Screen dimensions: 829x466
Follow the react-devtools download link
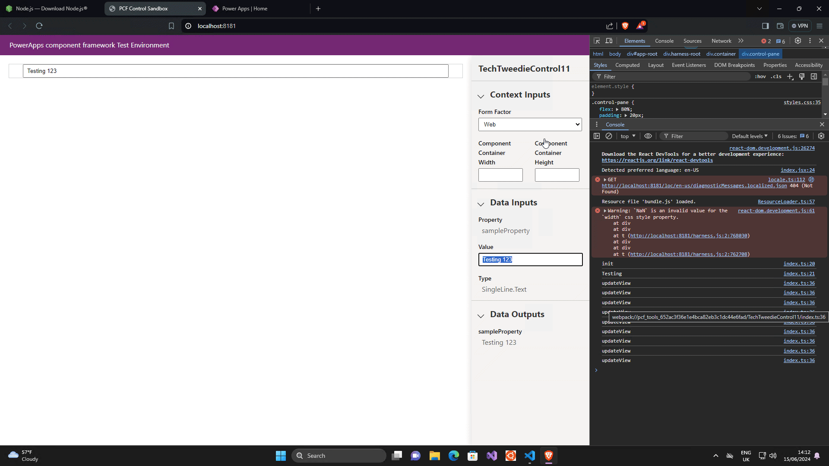coord(657,160)
